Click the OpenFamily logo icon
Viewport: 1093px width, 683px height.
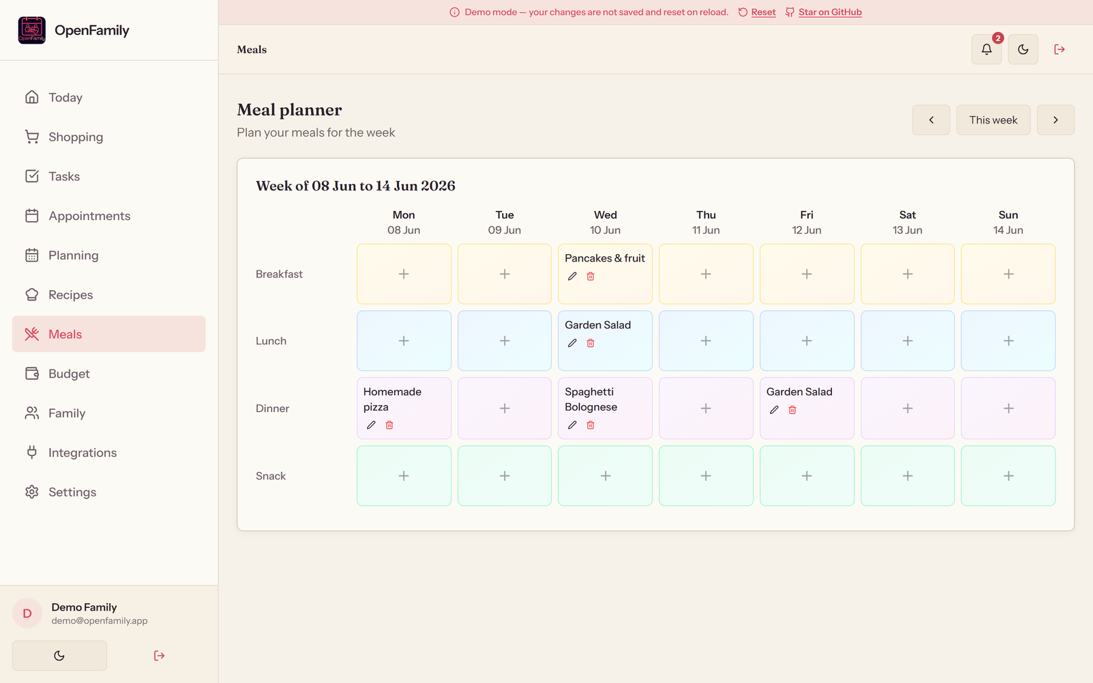click(x=32, y=30)
